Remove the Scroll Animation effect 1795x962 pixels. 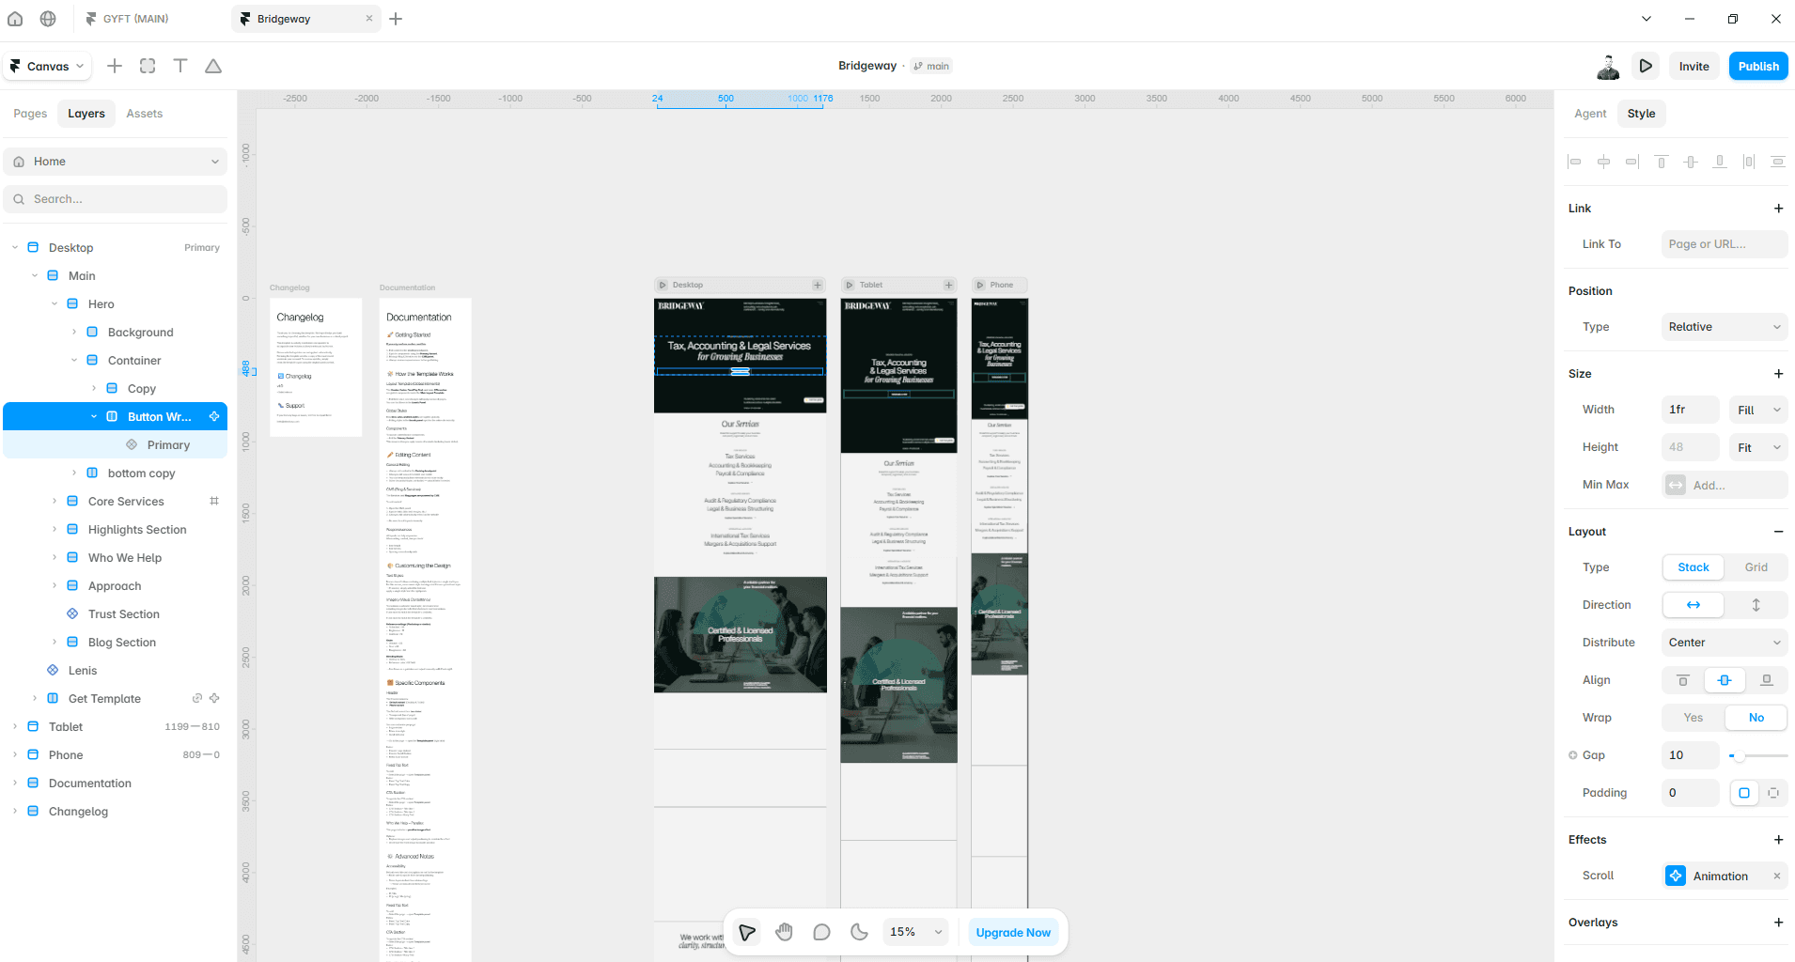pyautogui.click(x=1777, y=876)
